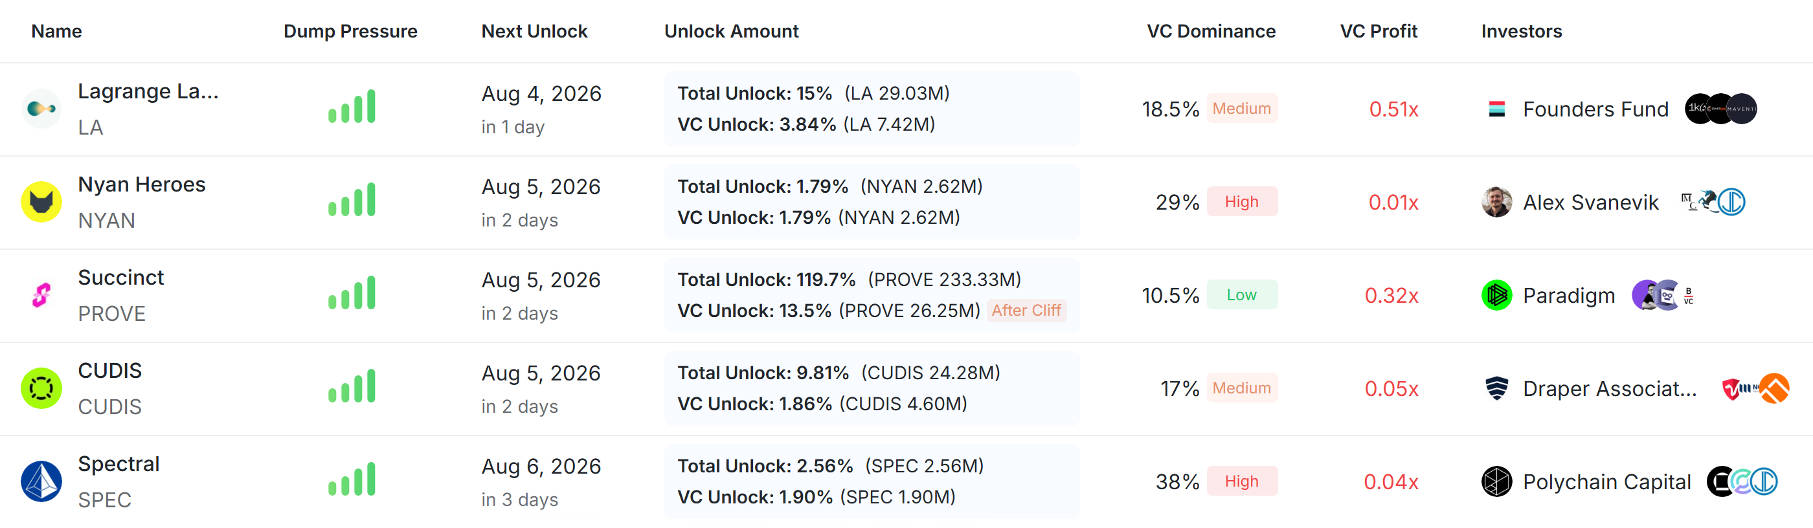Open the Spectral blue pyramid logo
The width and height of the screenshot is (1813, 528).
click(41, 481)
